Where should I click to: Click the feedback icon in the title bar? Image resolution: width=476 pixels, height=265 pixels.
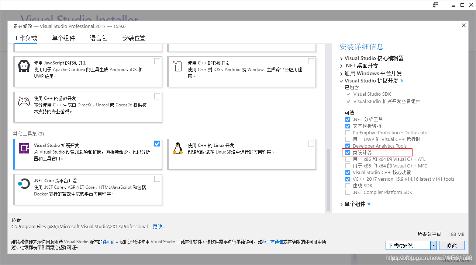coord(436,5)
